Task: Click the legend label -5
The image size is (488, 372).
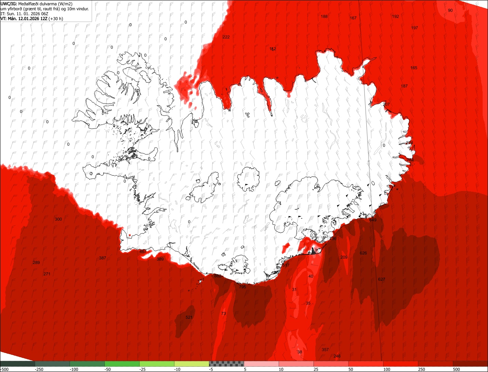Action: point(211,369)
